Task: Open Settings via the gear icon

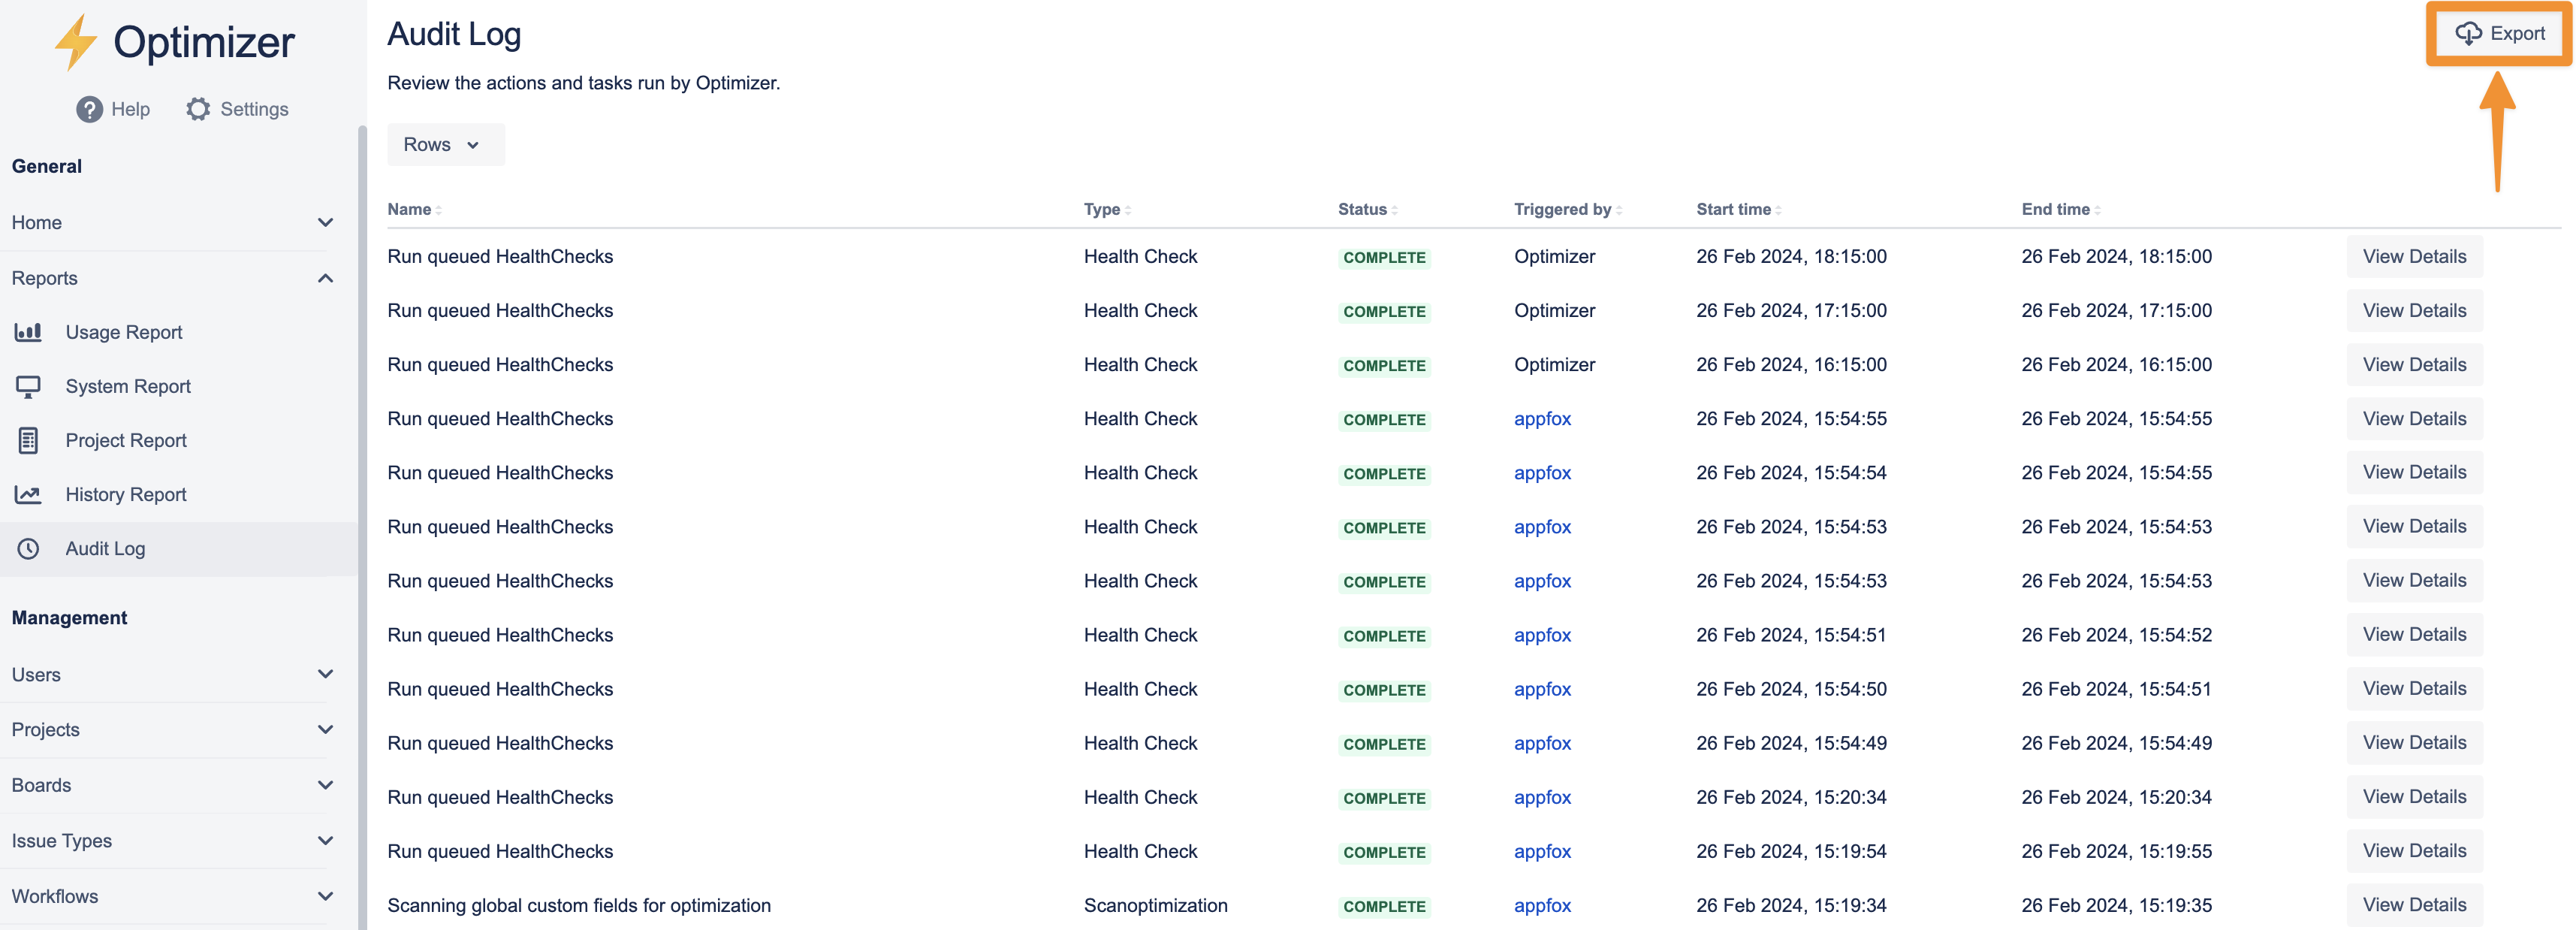Action: point(198,109)
